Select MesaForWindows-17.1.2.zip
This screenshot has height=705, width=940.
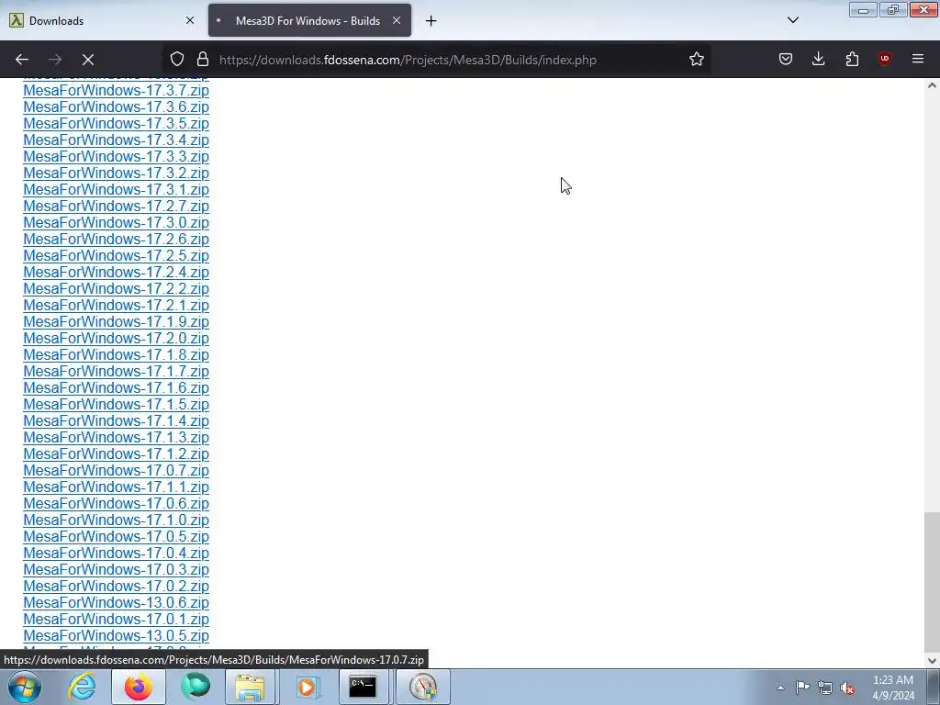tap(117, 453)
